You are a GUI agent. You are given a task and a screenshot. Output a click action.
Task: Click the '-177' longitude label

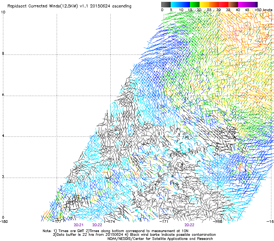click(x=57, y=222)
